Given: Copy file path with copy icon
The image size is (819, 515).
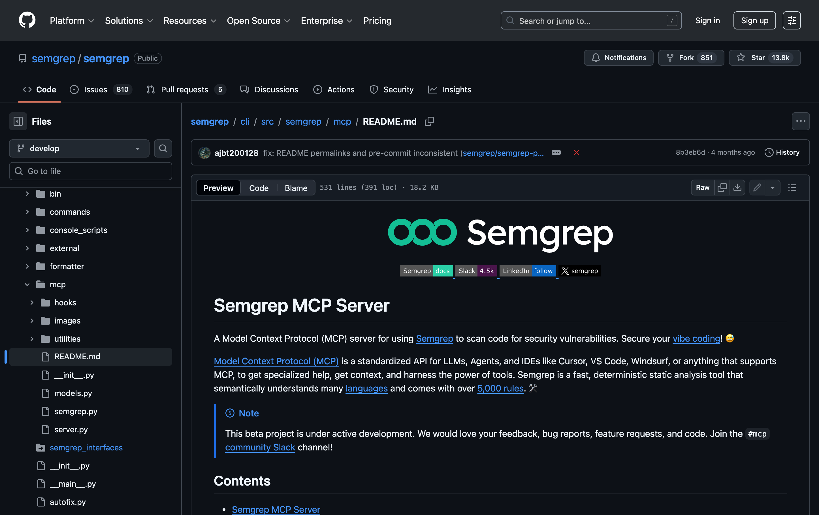Looking at the screenshot, I should tap(429, 122).
